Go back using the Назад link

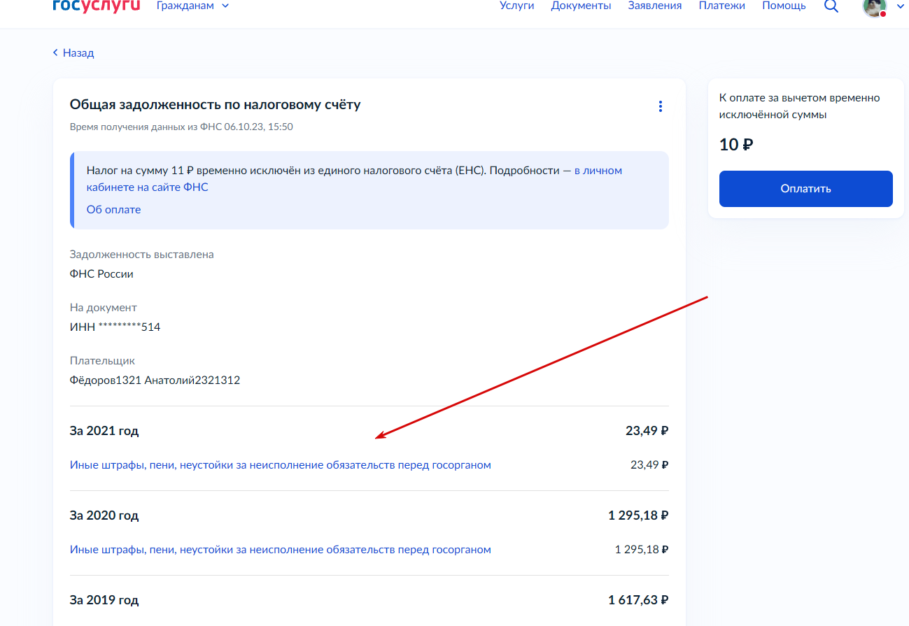pyautogui.click(x=73, y=52)
